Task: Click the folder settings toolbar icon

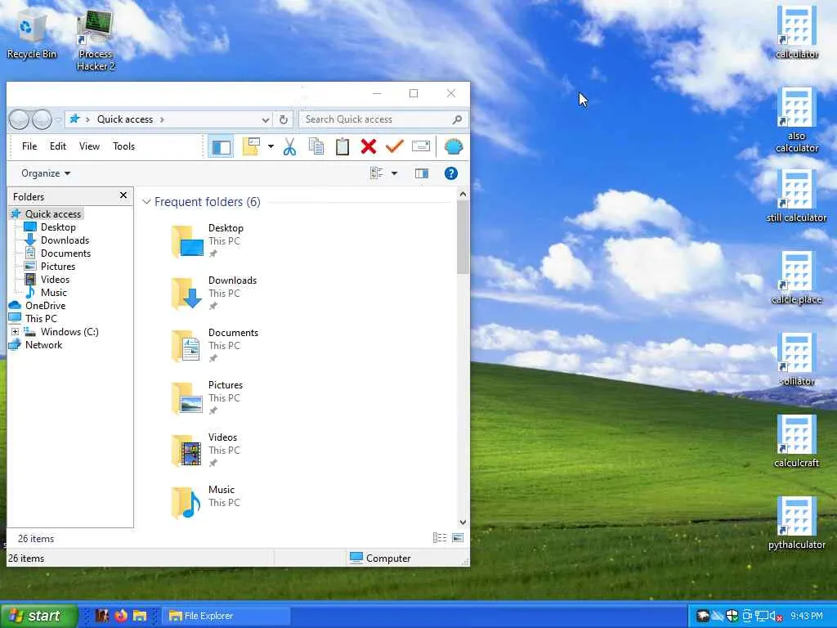Action: tap(251, 146)
